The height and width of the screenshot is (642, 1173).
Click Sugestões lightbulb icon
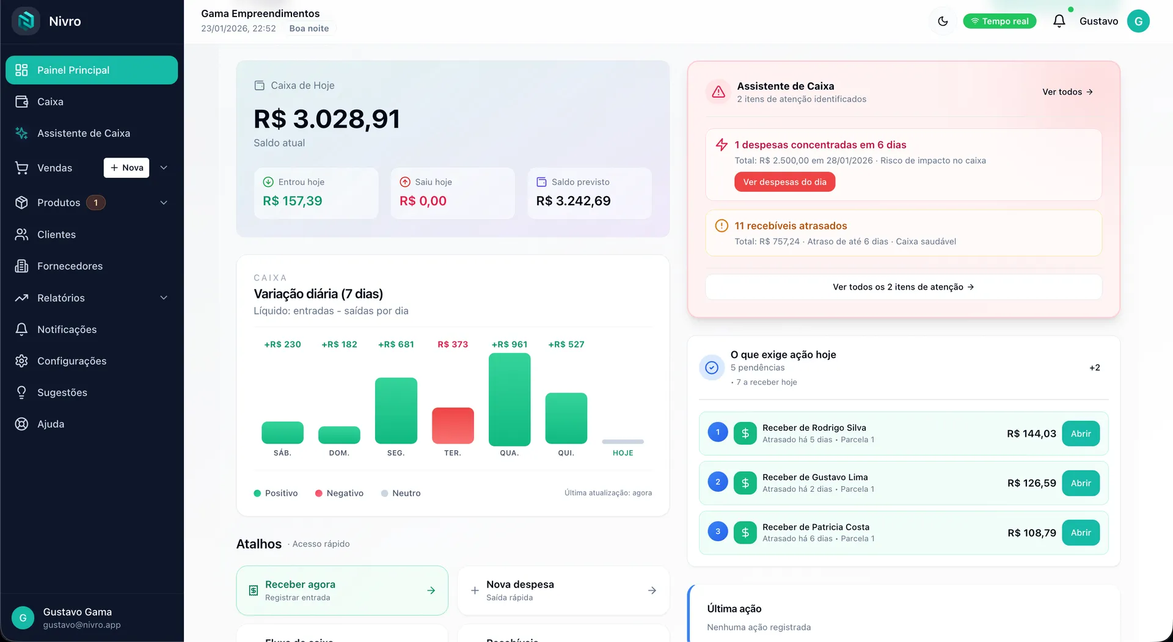[22, 393]
